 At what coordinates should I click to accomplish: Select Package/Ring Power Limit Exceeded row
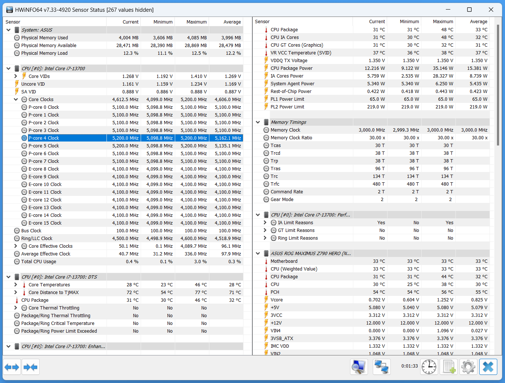point(123,331)
